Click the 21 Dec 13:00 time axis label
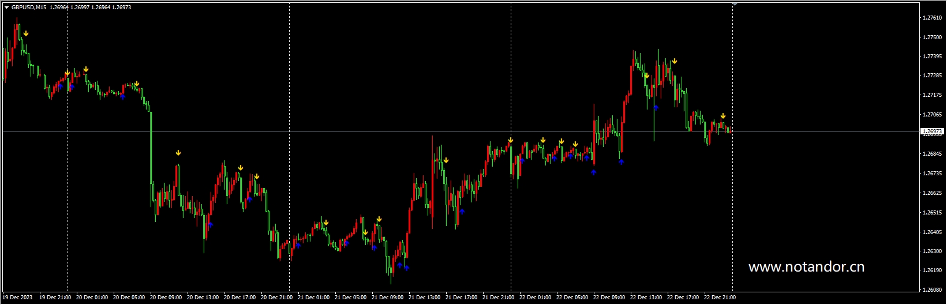The height and width of the screenshot is (305, 947). [x=424, y=298]
